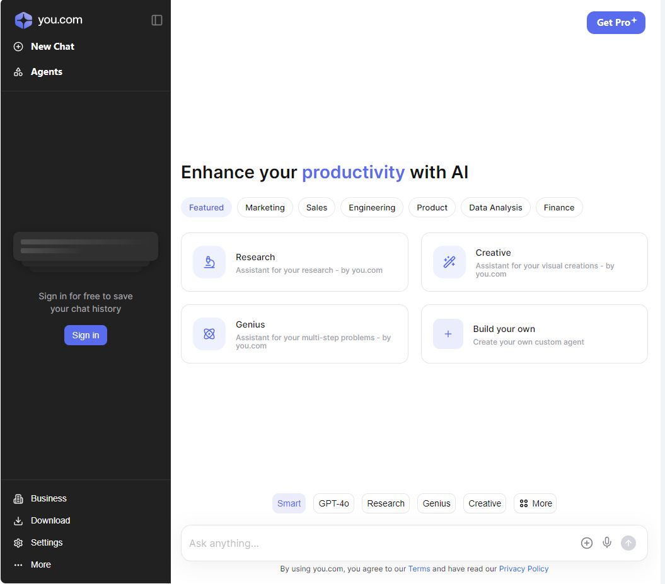Select the Marketing category tab

click(x=265, y=207)
